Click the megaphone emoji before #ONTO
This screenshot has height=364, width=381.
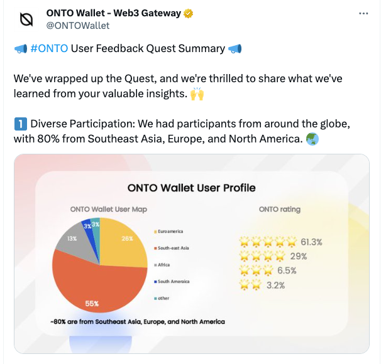pos(19,49)
